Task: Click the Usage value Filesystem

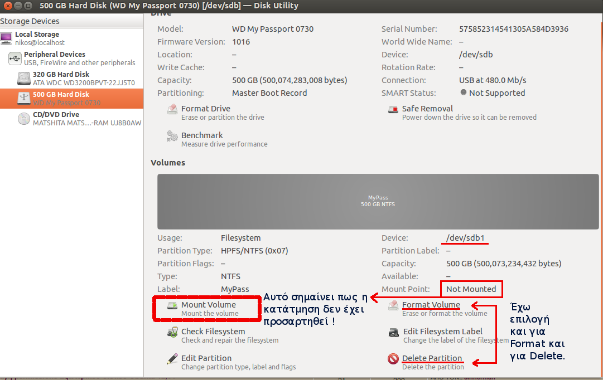Action: coord(241,238)
